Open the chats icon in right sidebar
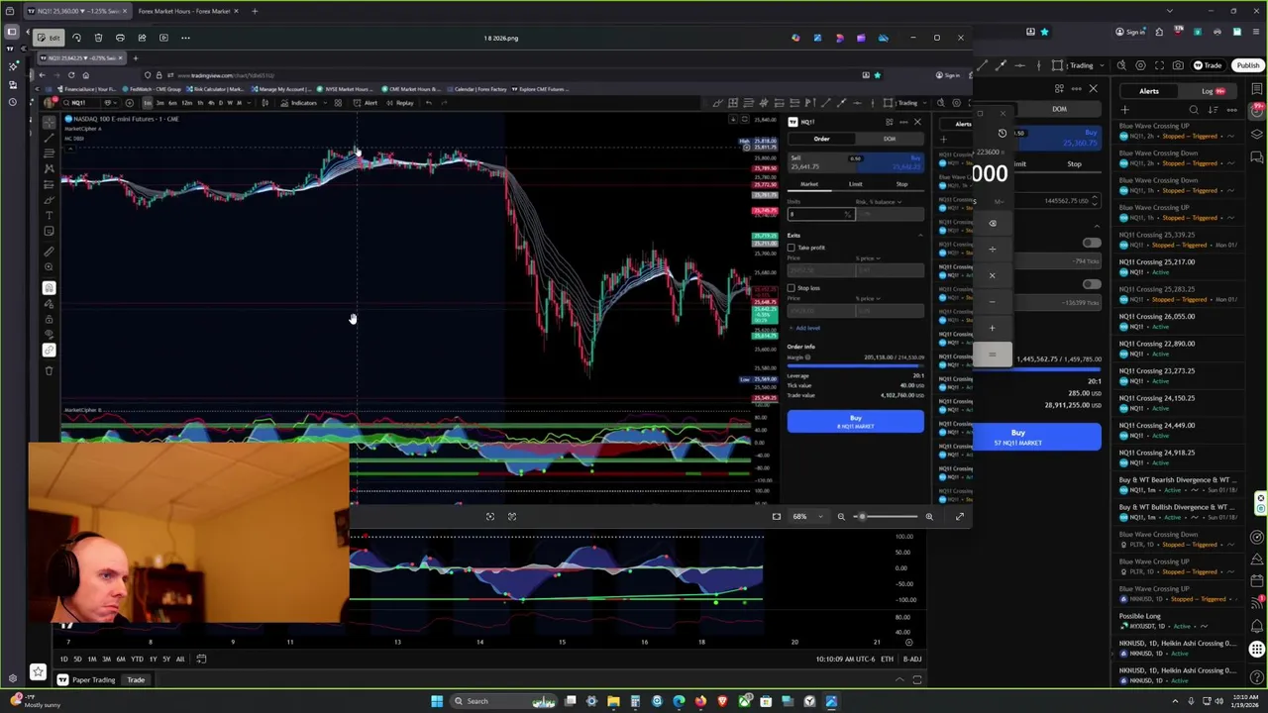 (x=1256, y=156)
